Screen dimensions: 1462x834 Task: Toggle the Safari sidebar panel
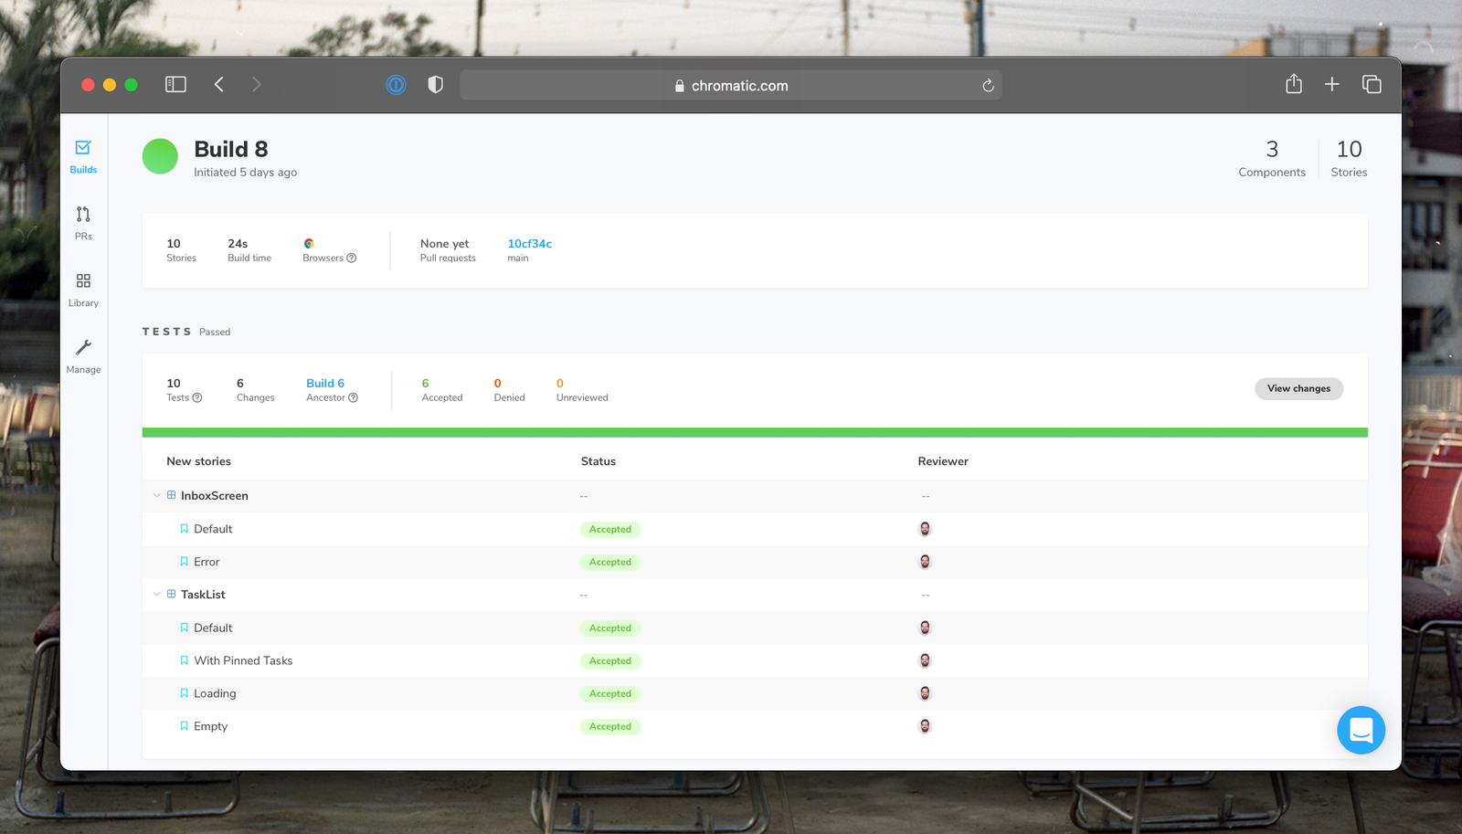pyautogui.click(x=175, y=85)
